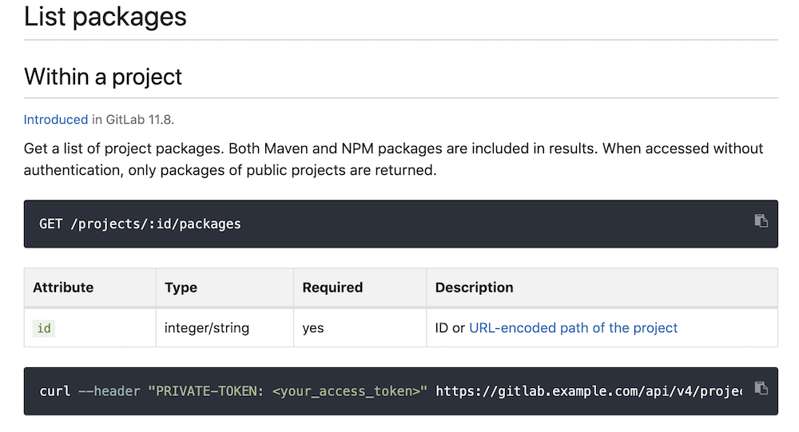
Task: Copy the GET /projects/:id/packages code block
Action: click(761, 221)
